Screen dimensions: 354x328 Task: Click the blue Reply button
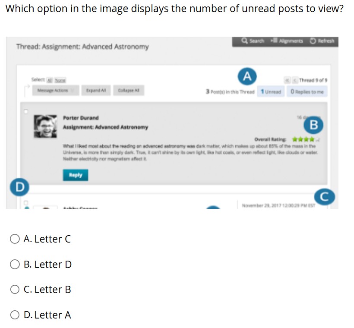coord(75,175)
